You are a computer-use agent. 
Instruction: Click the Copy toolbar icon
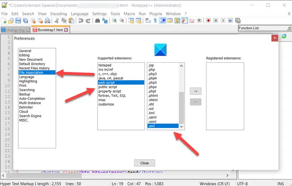(x=64, y=20)
